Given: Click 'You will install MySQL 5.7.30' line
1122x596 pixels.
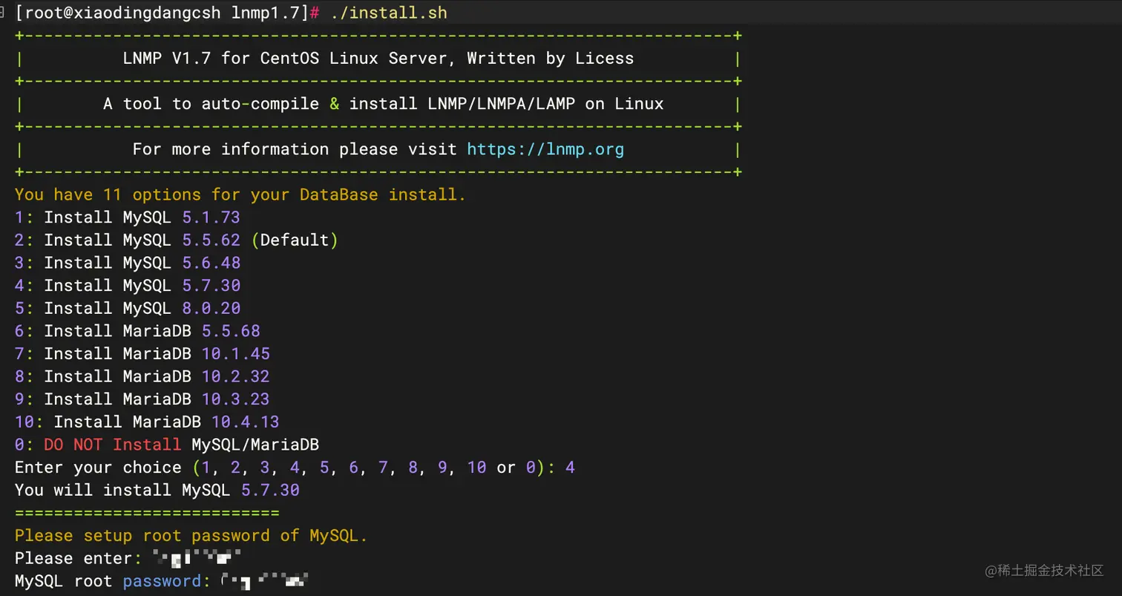Looking at the screenshot, I should pyautogui.click(x=157, y=490).
